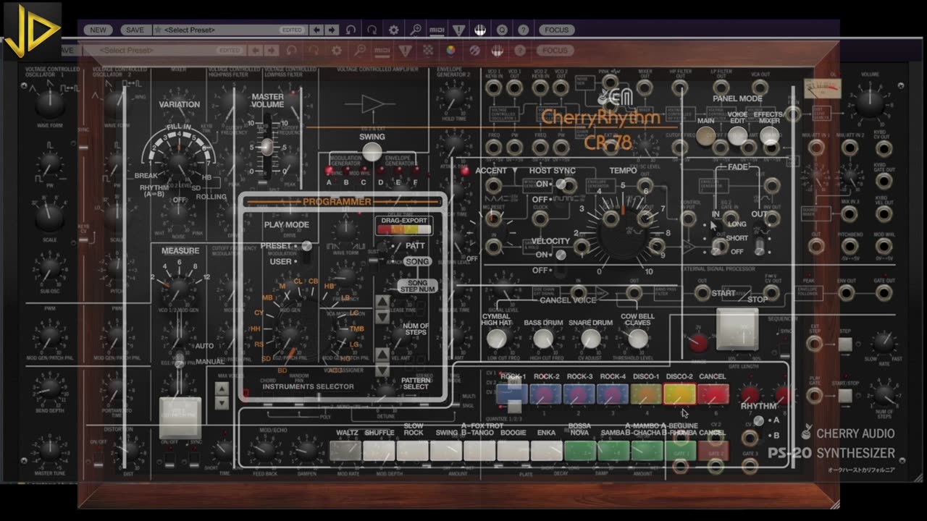Click the warning triangle in the CherryRhythm toolbar

tap(458, 30)
